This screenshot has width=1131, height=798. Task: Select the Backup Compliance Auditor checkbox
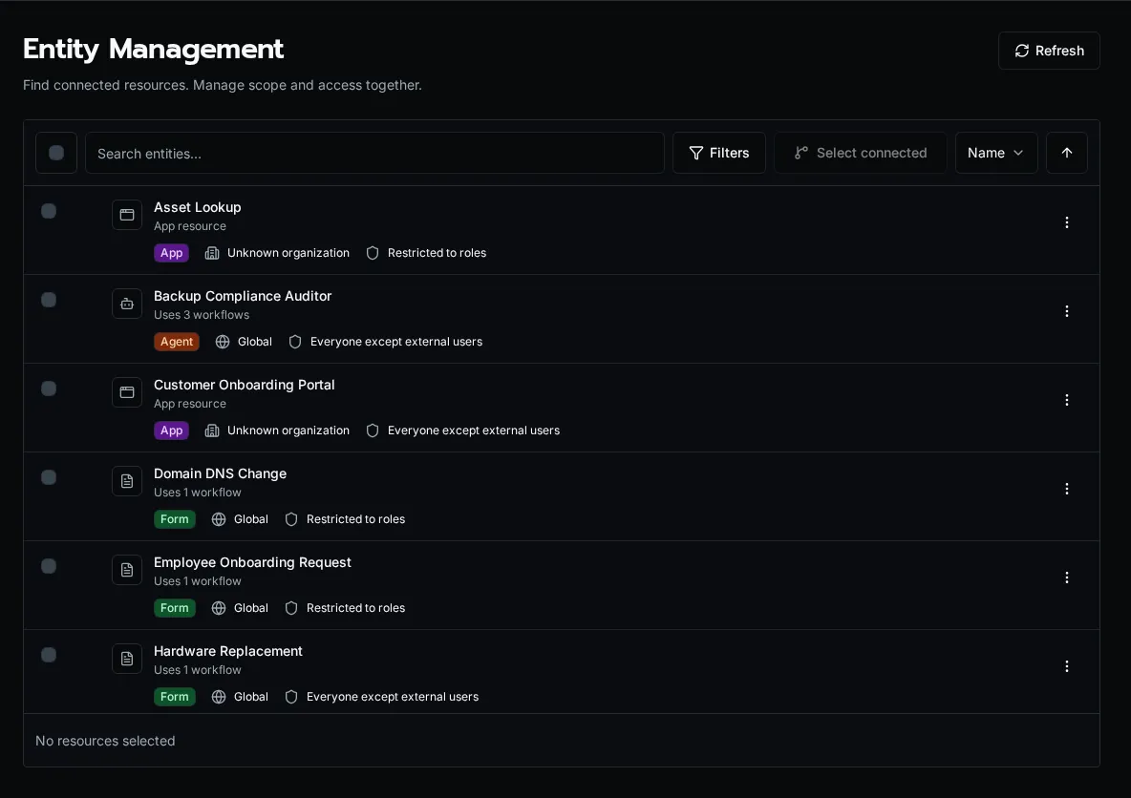(49, 300)
